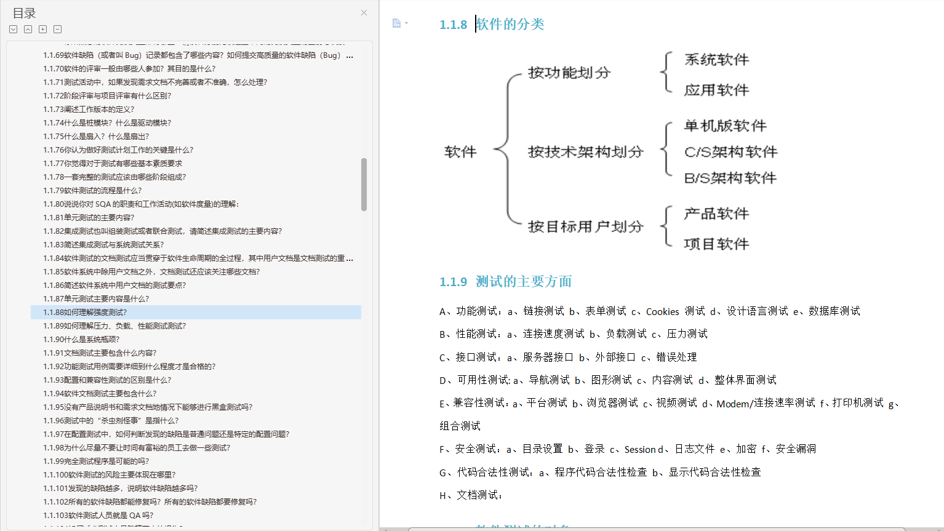The image size is (944, 531).
Task: Select 1.1.73阐述工作版本的定义 in outline
Action: coord(89,110)
